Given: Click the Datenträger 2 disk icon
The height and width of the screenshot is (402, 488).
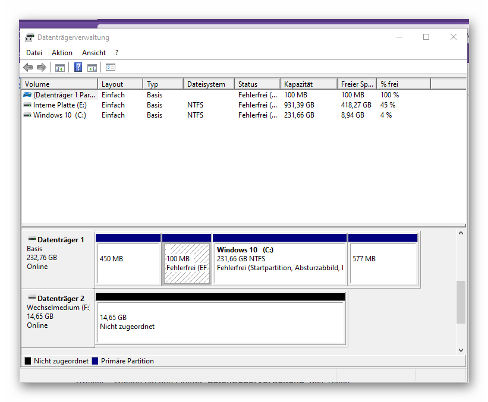Looking at the screenshot, I should coord(32,298).
